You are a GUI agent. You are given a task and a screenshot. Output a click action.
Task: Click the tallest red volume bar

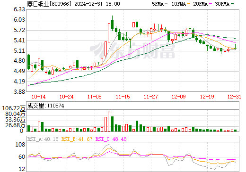tap(109, 122)
